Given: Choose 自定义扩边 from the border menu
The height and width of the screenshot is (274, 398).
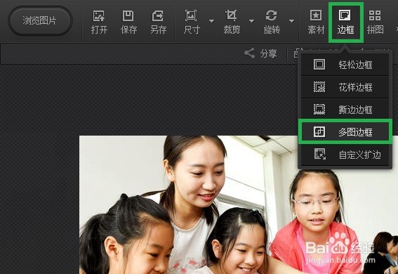Looking at the screenshot, I should [x=345, y=155].
